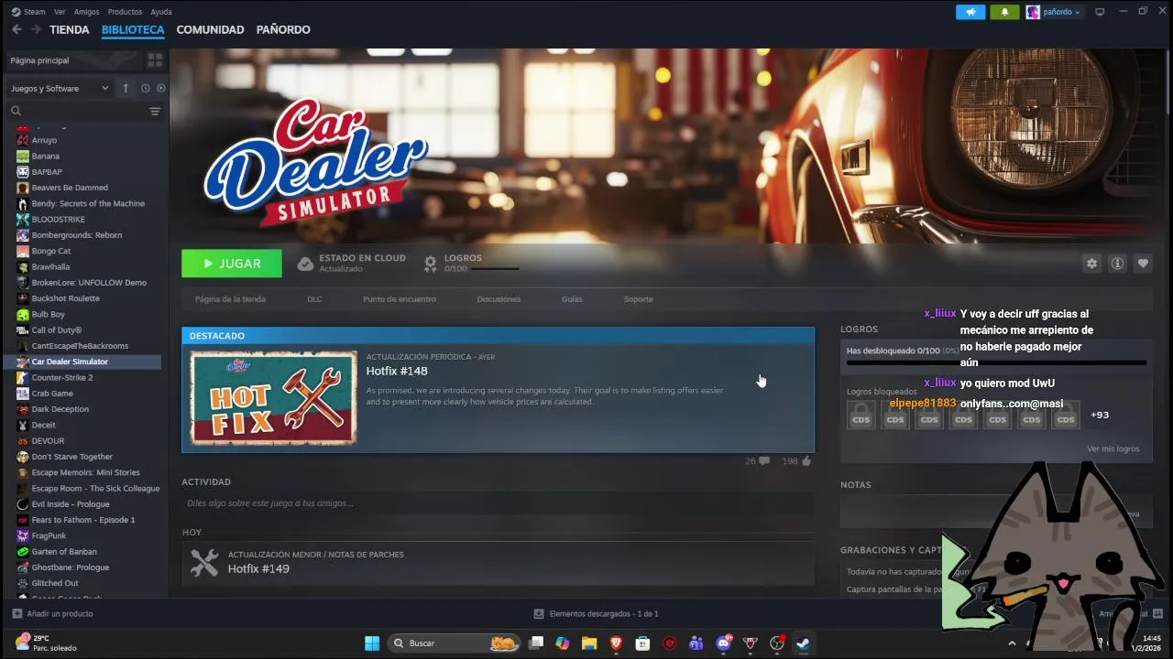The width and height of the screenshot is (1173, 659).
Task: Open Discord from the taskbar
Action: [x=724, y=643]
